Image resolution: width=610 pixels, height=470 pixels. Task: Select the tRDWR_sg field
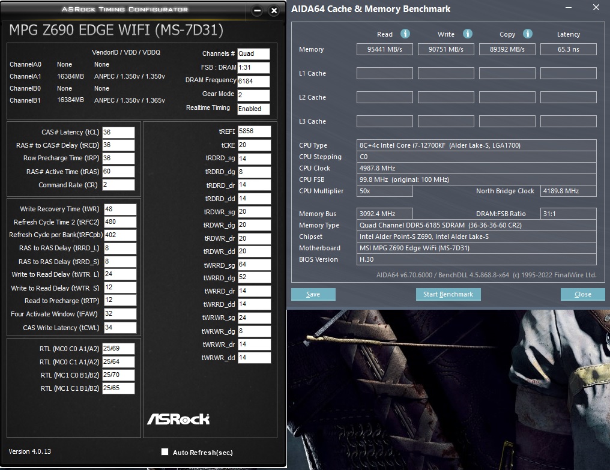[254, 212]
